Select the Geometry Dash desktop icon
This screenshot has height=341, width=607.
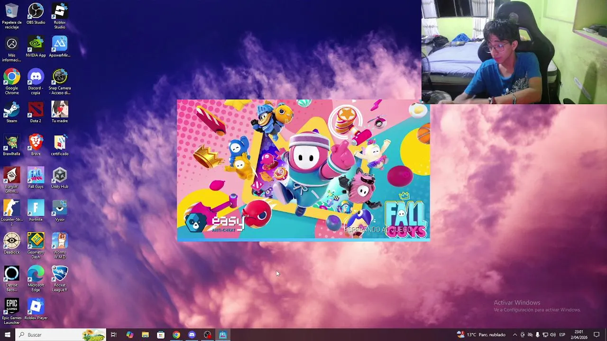(x=36, y=245)
